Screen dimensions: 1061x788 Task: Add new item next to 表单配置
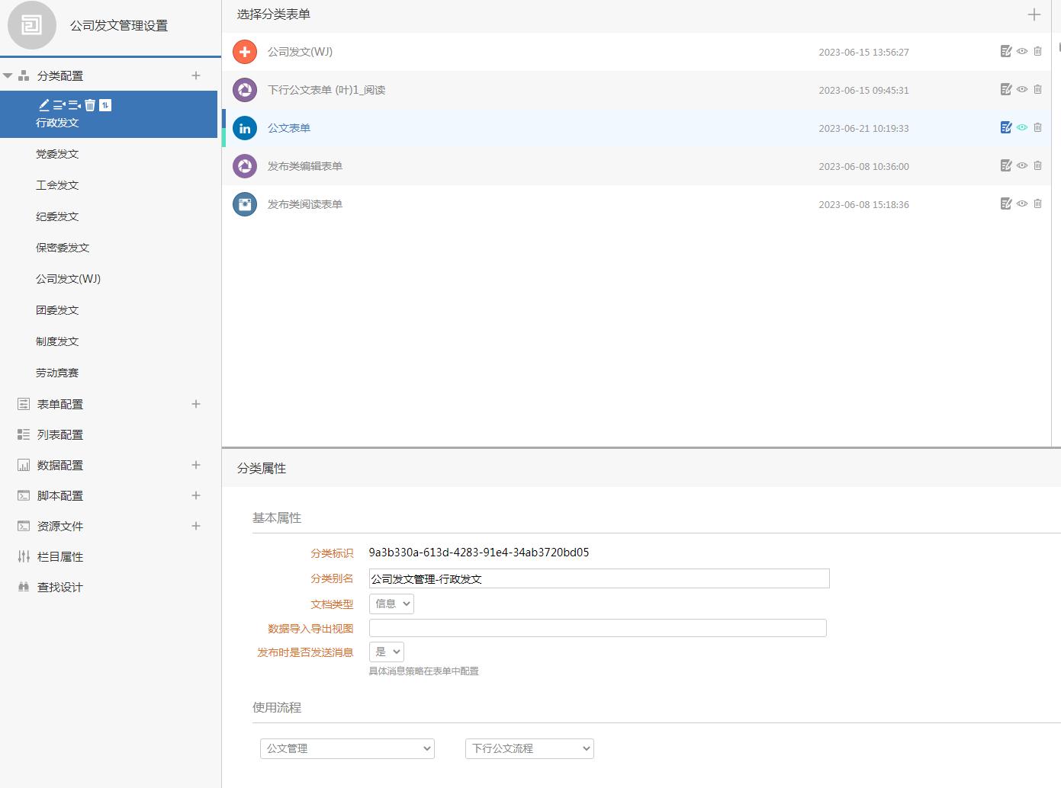click(x=196, y=404)
